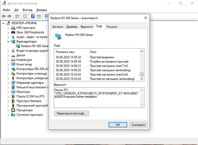Click the Контролери IDE ATA icon

(x=13, y=69)
